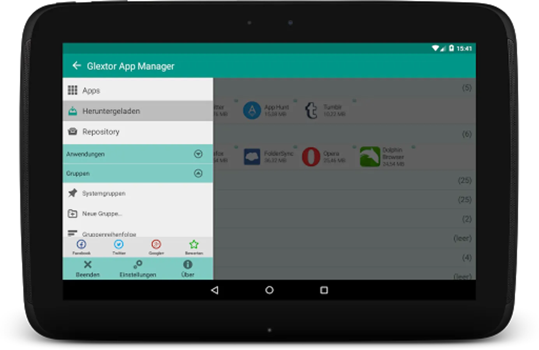
Task: Collapse the Gruppen section
Action: click(x=138, y=173)
